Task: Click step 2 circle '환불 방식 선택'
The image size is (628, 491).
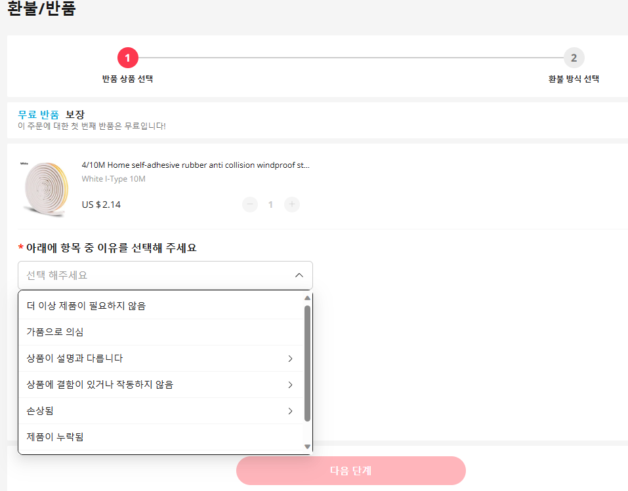Action: [574, 58]
